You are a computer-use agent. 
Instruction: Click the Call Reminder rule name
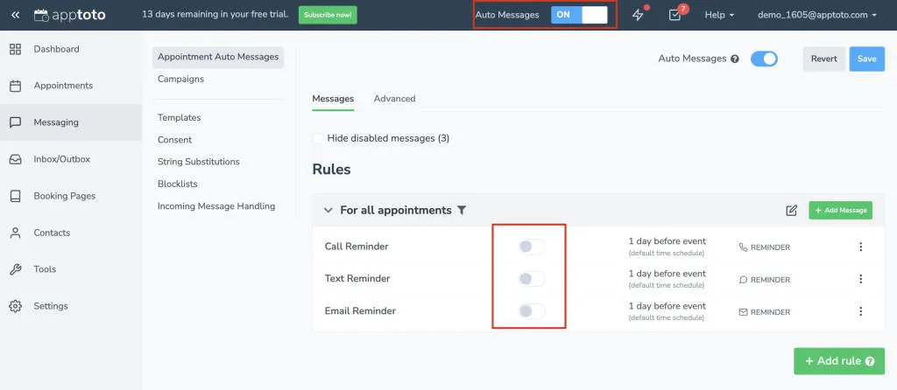[357, 247]
